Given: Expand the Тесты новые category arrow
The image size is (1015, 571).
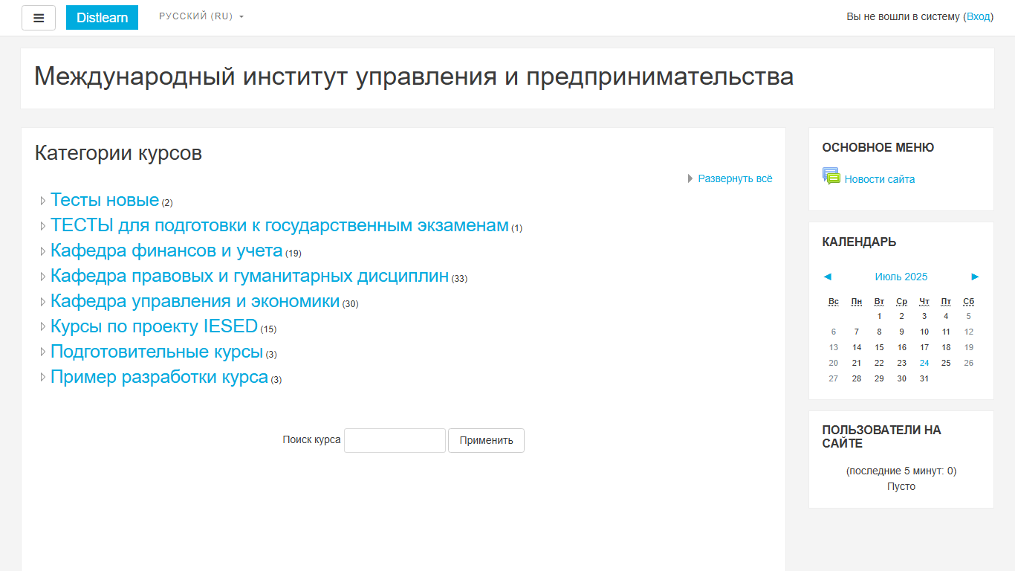Looking at the screenshot, I should (x=43, y=201).
